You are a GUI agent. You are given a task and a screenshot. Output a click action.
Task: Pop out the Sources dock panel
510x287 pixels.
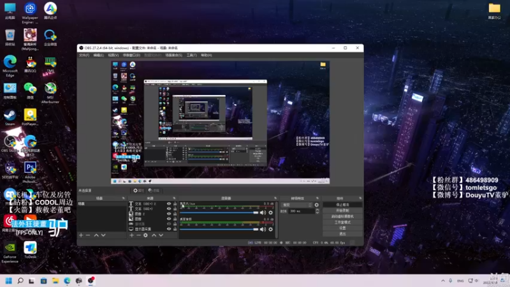pyautogui.click(x=174, y=198)
